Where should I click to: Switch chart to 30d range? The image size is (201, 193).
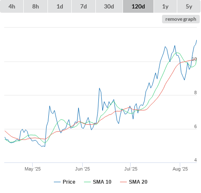(x=109, y=6)
